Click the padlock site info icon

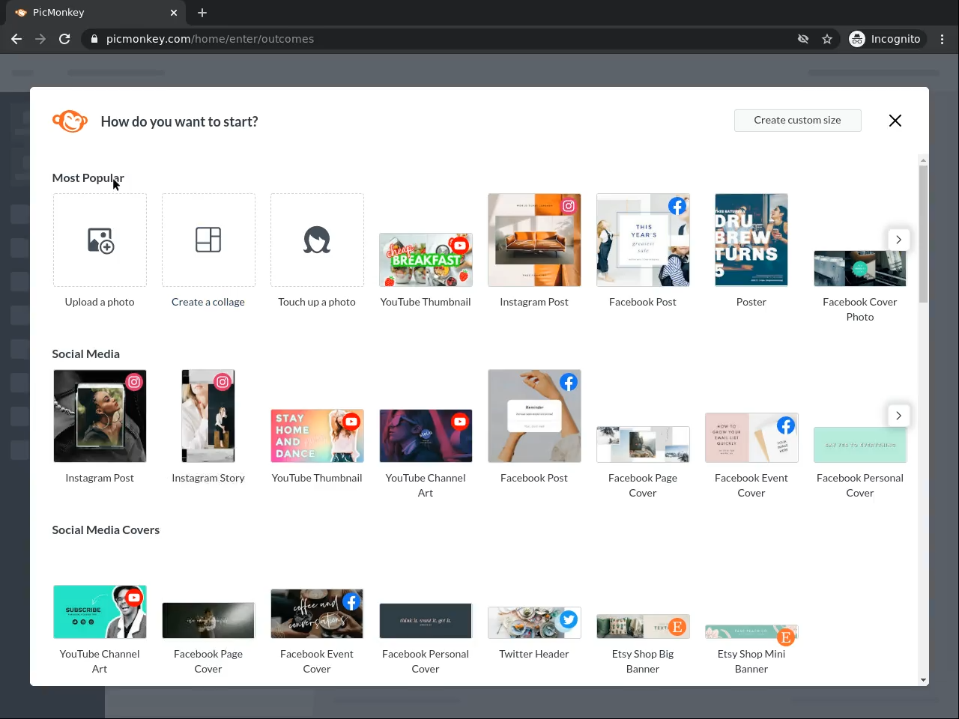(94, 39)
